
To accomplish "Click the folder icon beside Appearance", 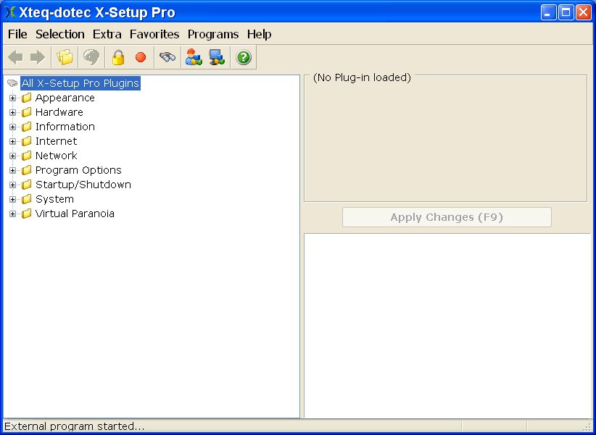I will pos(27,98).
